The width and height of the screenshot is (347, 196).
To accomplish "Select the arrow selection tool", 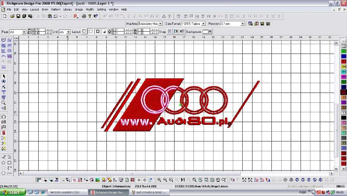I will 4,76.
